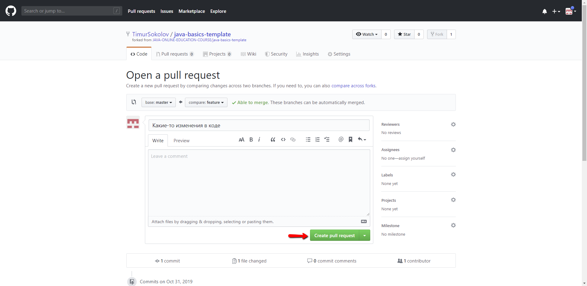Click the bold text formatting icon

point(251,139)
